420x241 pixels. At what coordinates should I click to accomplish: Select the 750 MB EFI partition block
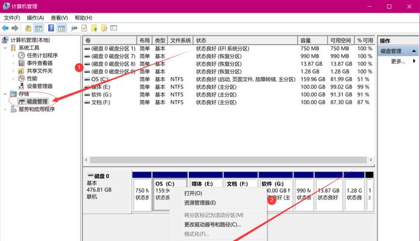142,192
